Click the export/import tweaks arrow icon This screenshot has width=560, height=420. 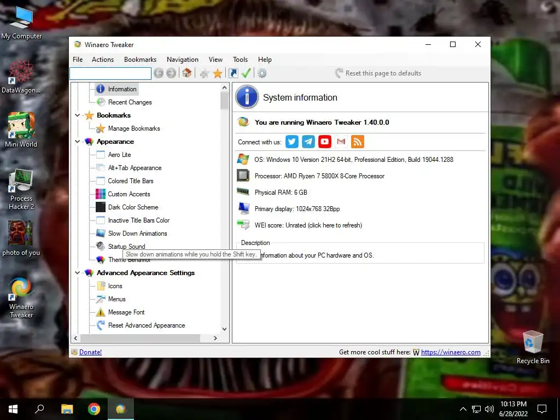(x=233, y=73)
